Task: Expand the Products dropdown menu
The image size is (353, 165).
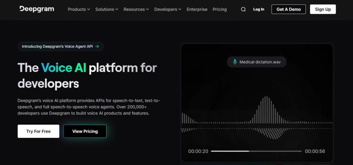Action: (x=79, y=9)
